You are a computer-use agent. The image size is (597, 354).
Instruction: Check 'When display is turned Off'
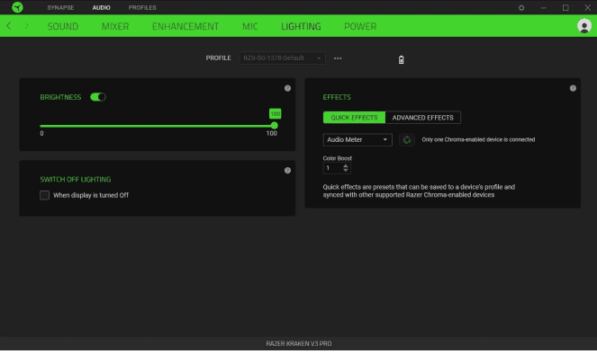[44, 195]
